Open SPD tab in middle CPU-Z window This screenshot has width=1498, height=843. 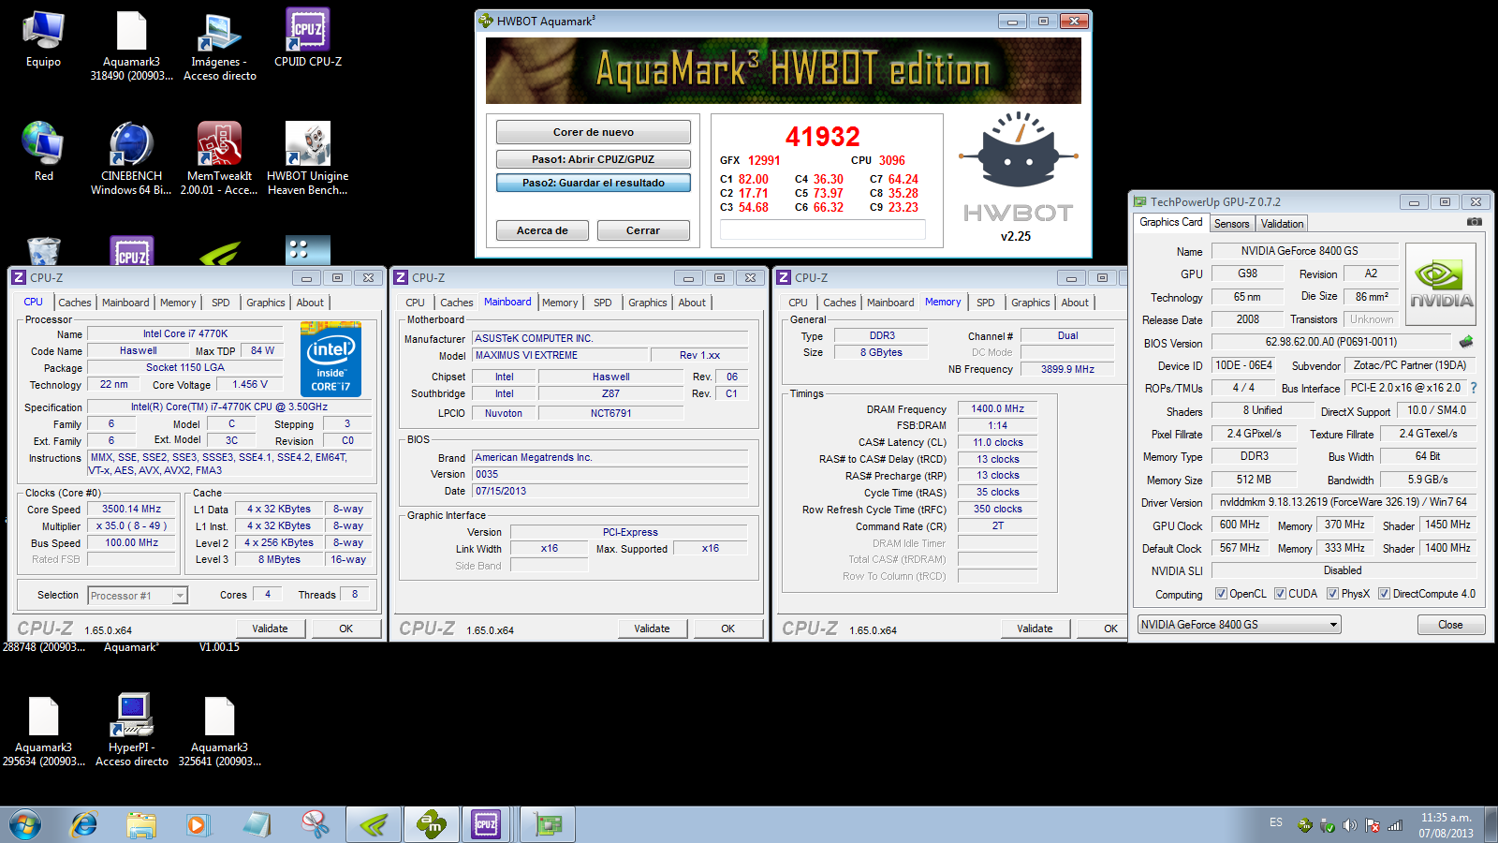click(x=603, y=303)
